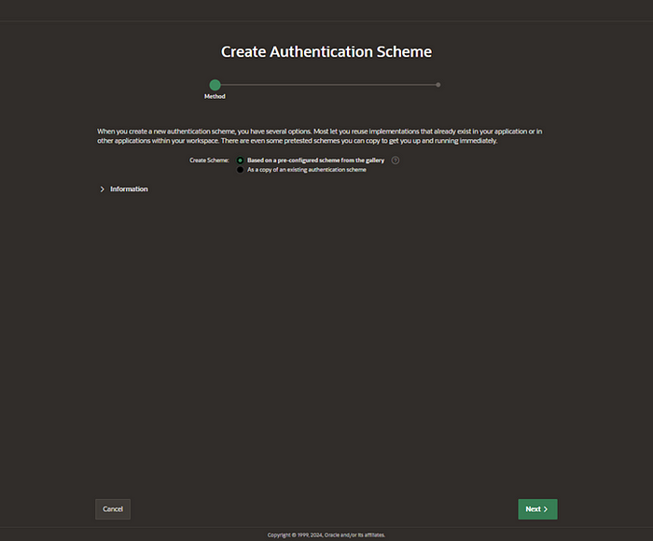The height and width of the screenshot is (541, 653).
Task: Choose 'As a copy of an existing authentication scheme'
Action: [240, 170]
